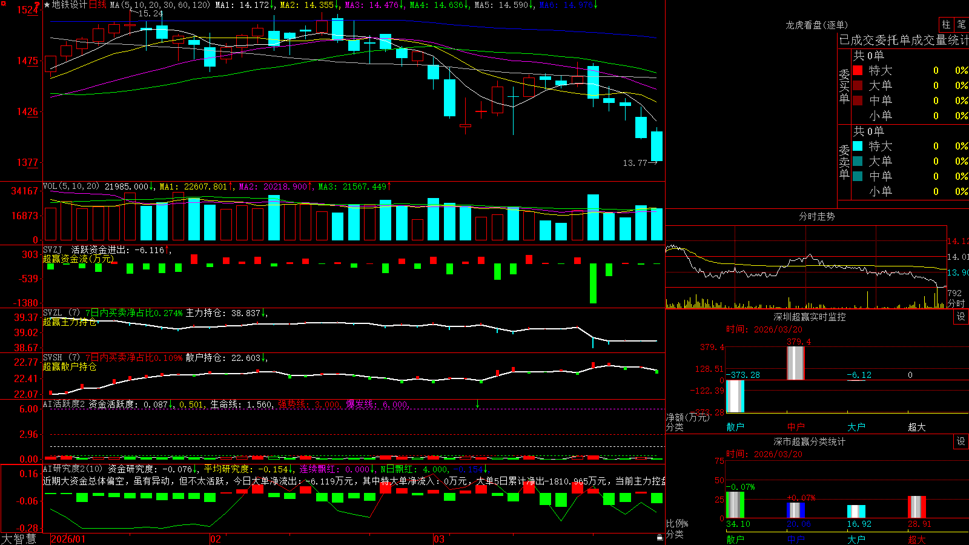
Task: Click the cyan 特大 sell order swatch
Action: (x=858, y=146)
